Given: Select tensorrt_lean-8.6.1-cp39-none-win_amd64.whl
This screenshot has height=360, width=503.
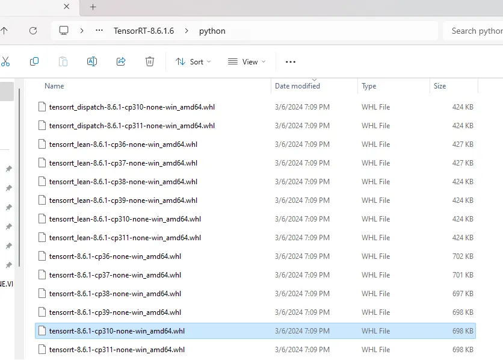Looking at the screenshot, I should [255, 200].
